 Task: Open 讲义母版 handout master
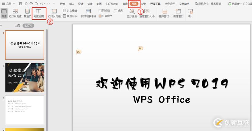tap(70, 11)
